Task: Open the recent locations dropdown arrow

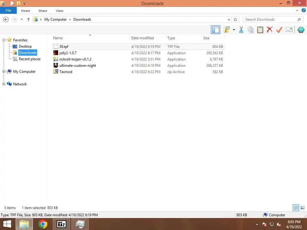Action: click(22, 19)
